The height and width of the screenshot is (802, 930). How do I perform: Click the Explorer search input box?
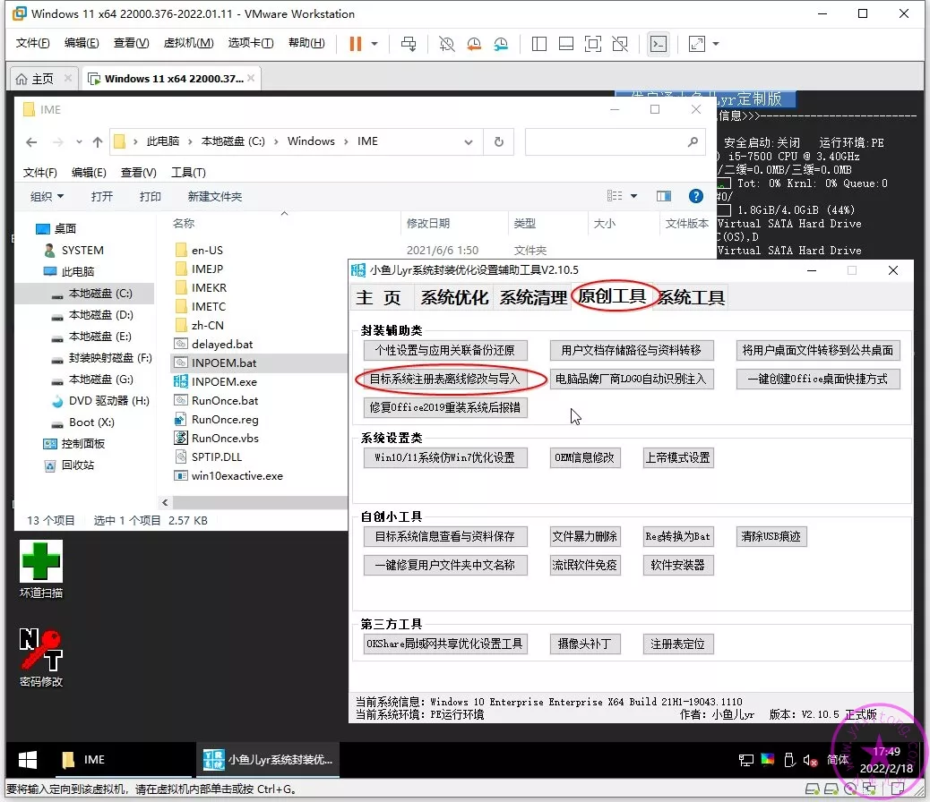605,141
